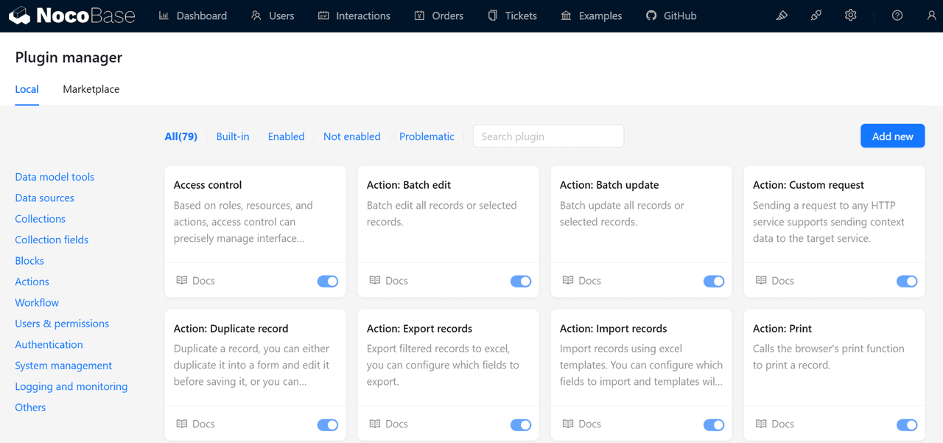The image size is (943, 443).
Task: Show All(79) plugins filter
Action: (x=181, y=136)
